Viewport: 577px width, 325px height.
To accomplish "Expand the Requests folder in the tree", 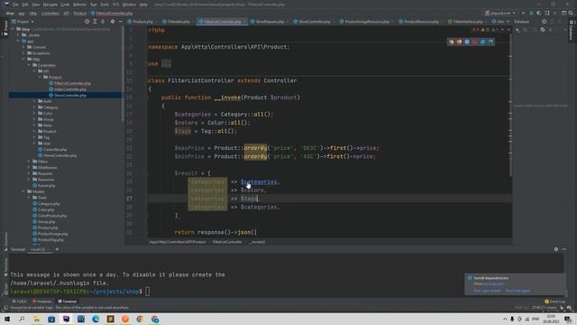I will [x=30, y=173].
